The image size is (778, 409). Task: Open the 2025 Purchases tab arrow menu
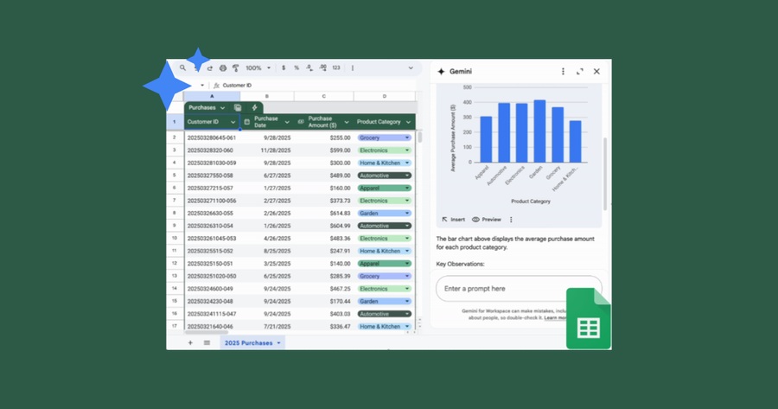click(x=279, y=343)
